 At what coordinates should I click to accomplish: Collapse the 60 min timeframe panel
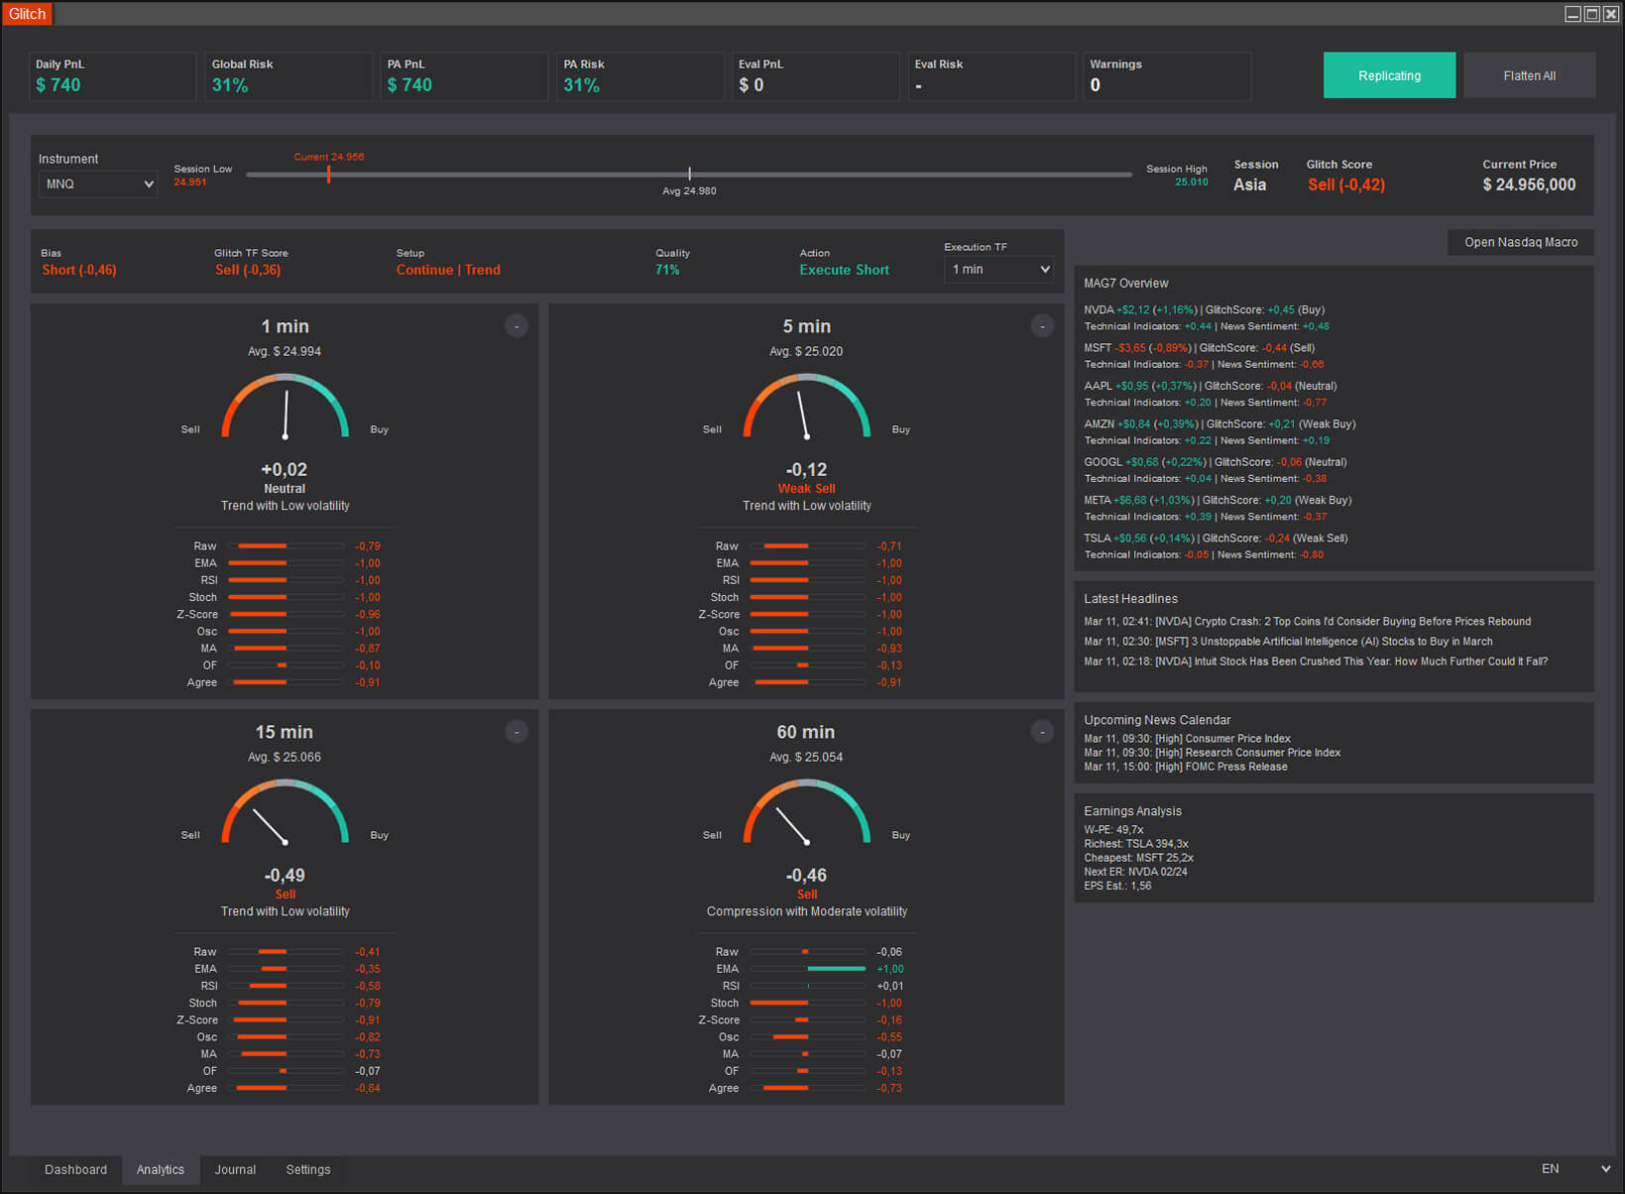pyautogui.click(x=1042, y=732)
